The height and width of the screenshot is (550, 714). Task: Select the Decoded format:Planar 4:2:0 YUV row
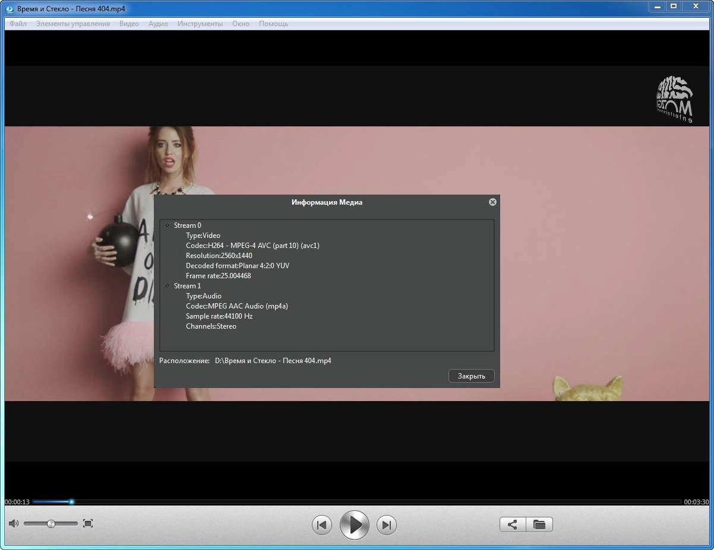point(238,266)
